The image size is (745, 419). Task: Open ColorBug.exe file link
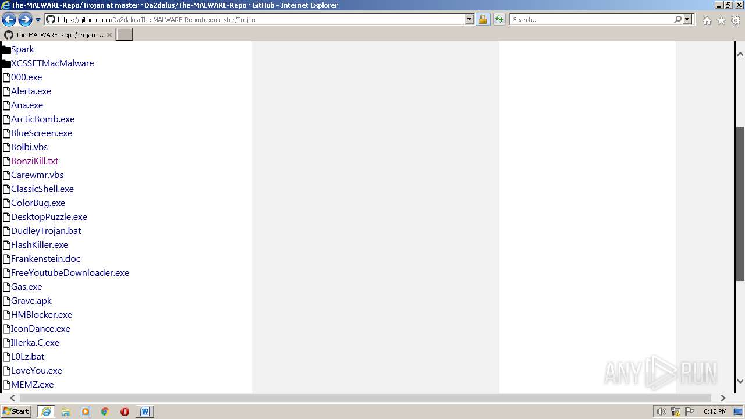[x=38, y=203]
